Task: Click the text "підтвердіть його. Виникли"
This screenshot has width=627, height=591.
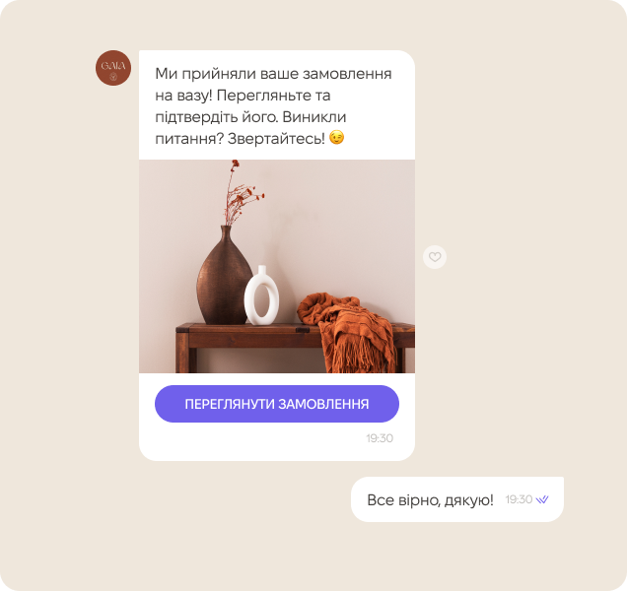Action: (x=250, y=117)
